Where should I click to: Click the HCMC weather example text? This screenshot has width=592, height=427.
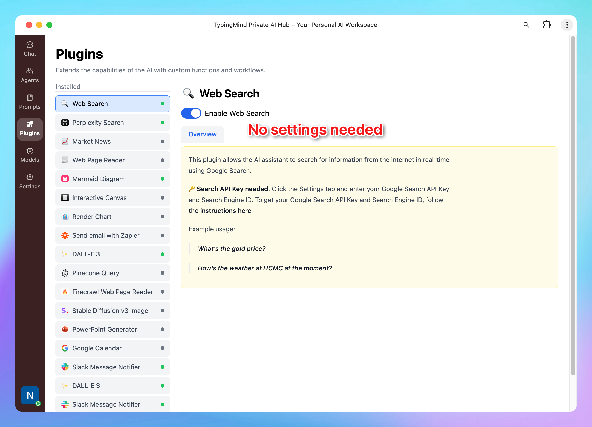coord(264,268)
